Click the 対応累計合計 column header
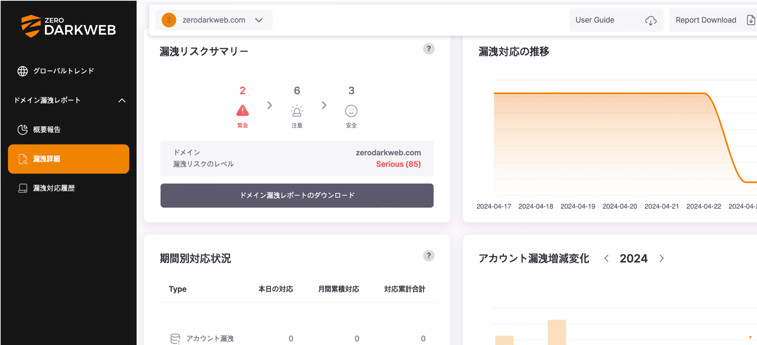 (x=404, y=289)
